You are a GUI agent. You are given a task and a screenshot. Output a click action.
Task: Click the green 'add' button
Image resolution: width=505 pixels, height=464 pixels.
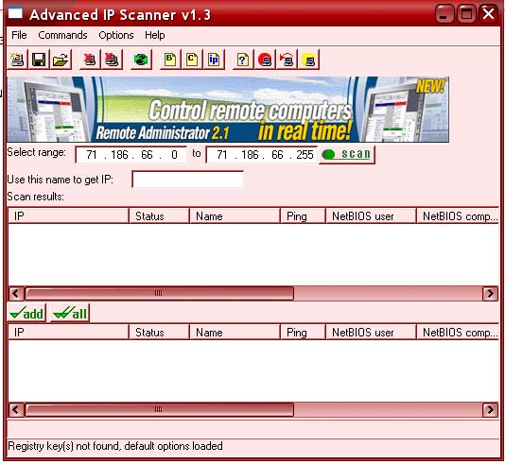(26, 313)
